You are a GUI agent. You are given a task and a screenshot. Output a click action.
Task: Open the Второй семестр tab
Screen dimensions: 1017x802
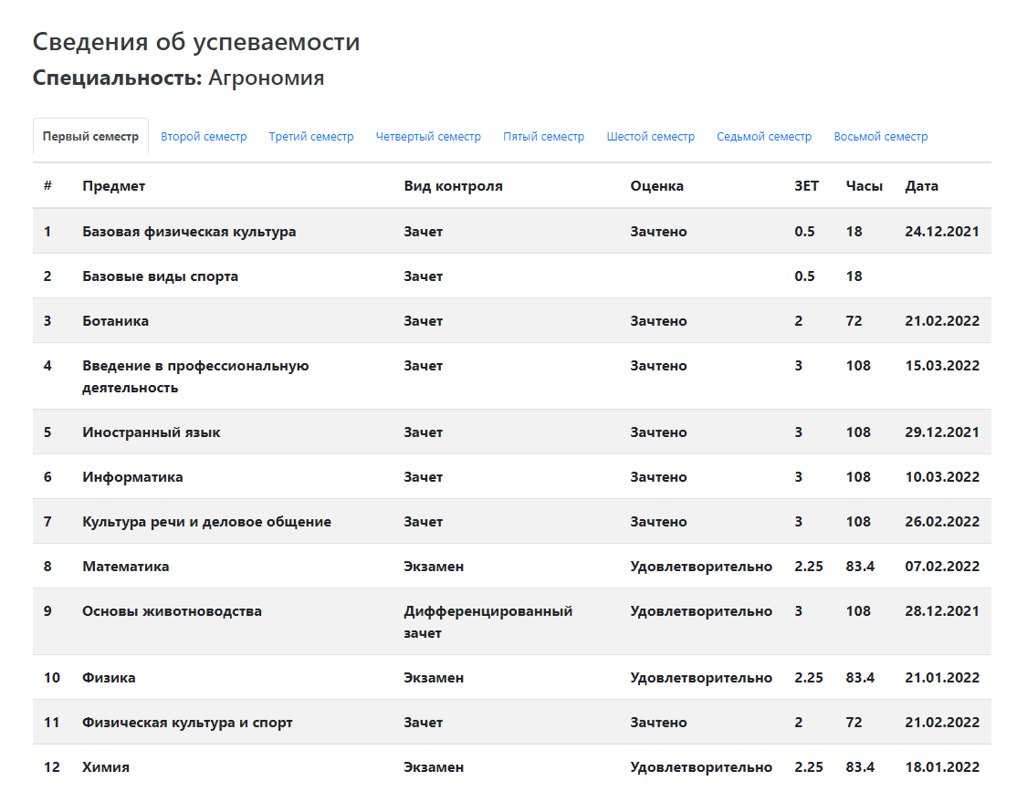coord(204,137)
